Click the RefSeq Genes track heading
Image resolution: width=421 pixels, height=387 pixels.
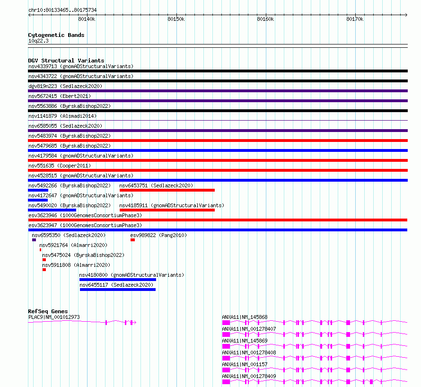coord(48,311)
